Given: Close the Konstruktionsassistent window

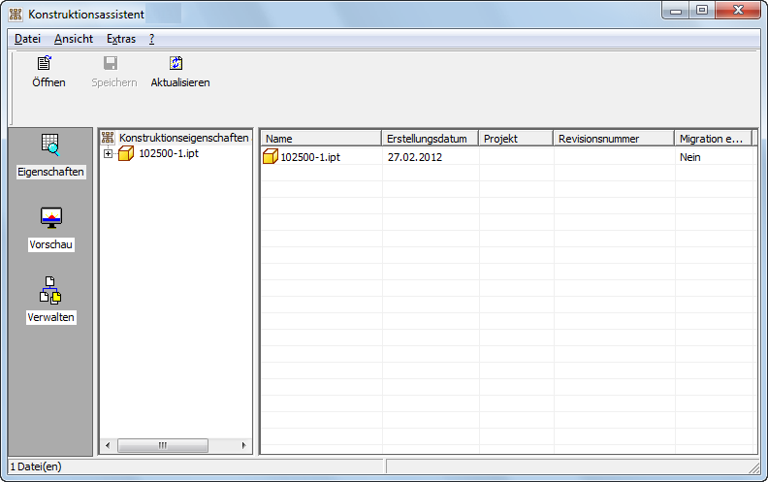Looking at the screenshot, I should (x=738, y=11).
